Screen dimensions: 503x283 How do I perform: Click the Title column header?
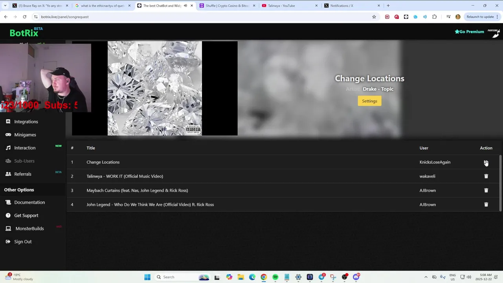[91, 148]
